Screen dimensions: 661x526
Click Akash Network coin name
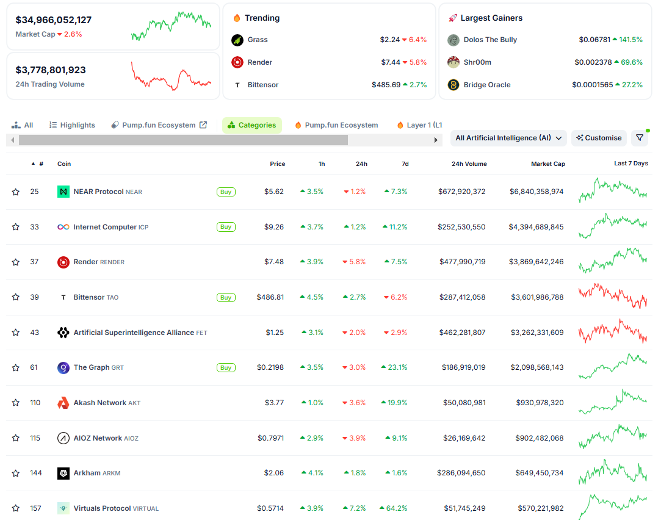[100, 403]
